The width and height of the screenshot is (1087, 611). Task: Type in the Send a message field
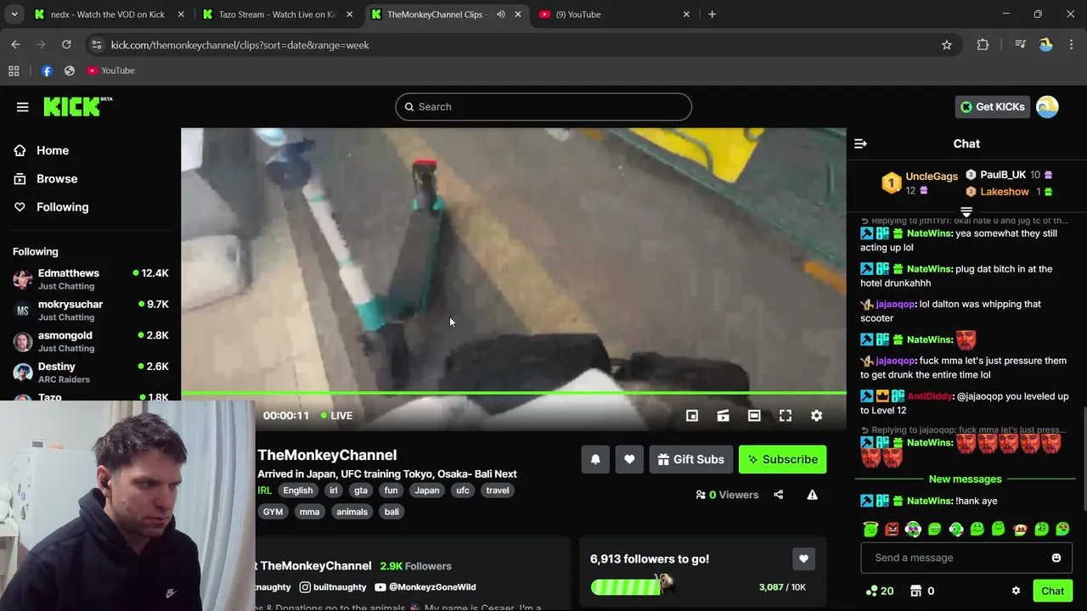tap(957, 558)
